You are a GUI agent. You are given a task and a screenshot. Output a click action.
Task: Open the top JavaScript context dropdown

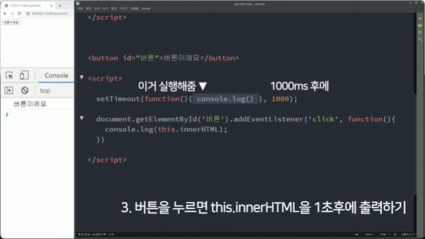click(45, 91)
